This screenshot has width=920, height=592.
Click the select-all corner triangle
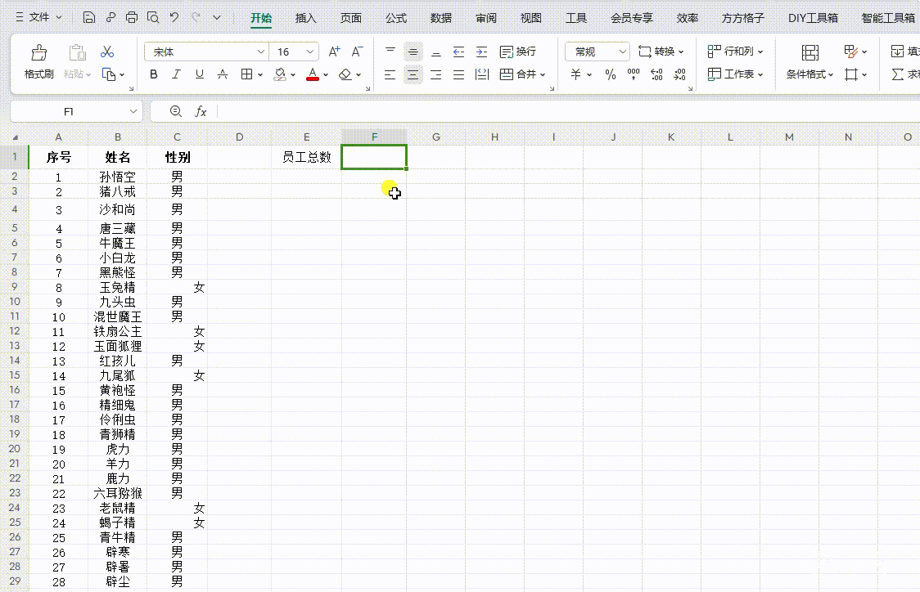(x=15, y=137)
